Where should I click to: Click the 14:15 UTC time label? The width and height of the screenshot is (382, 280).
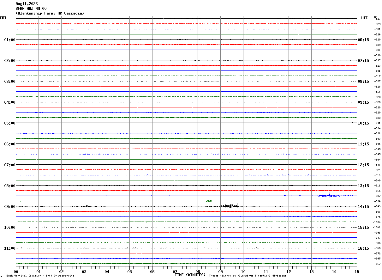[x=363, y=206]
